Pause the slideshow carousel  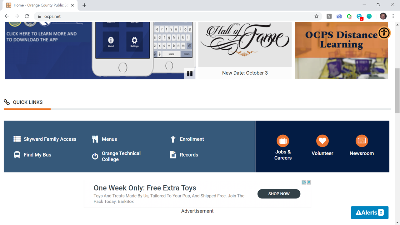(x=190, y=74)
